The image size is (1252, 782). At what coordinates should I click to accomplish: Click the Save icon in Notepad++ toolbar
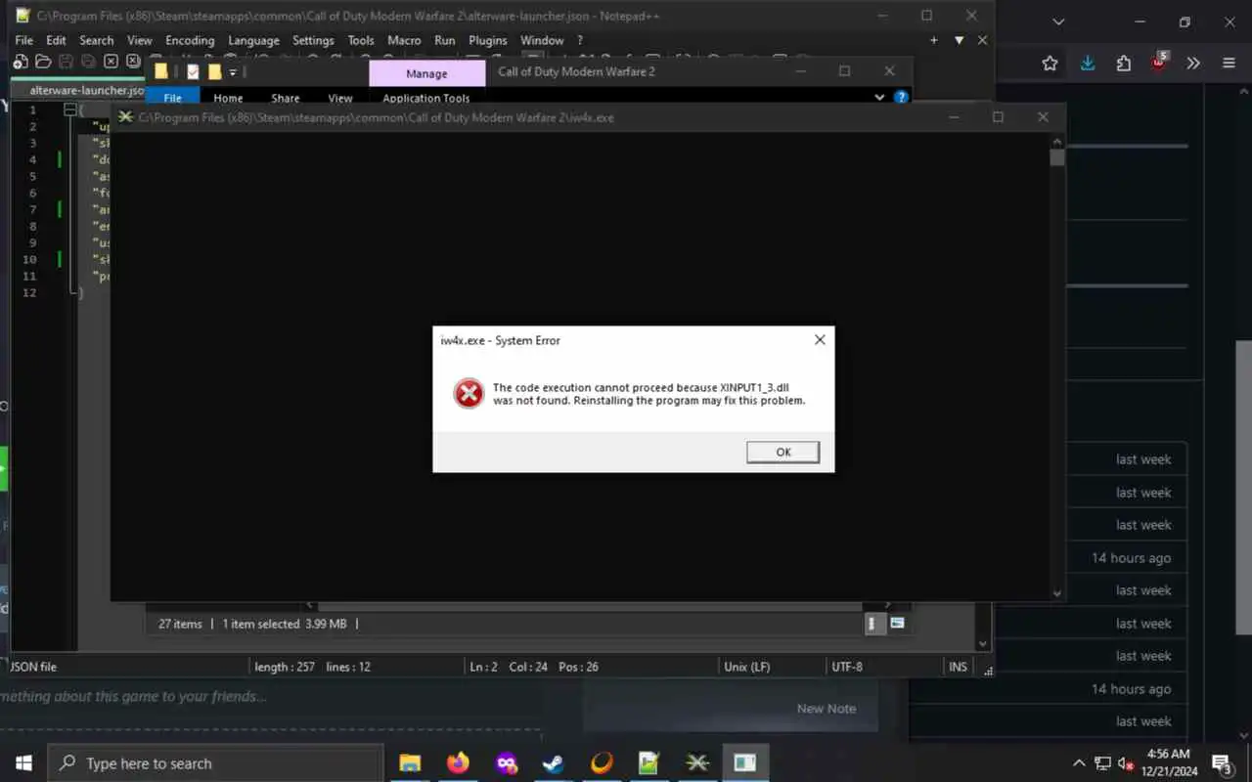pos(66,62)
